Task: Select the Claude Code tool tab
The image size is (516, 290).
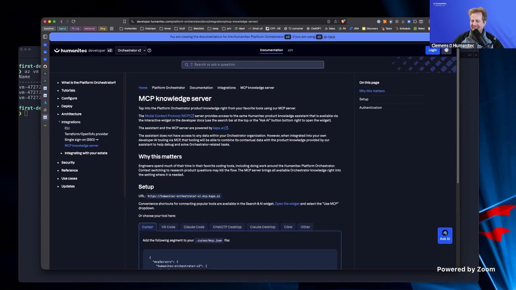Action: (x=194, y=227)
